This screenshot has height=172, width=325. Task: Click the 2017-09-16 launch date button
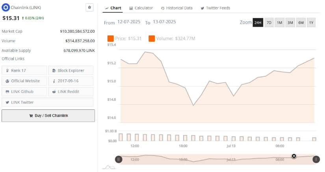click(x=71, y=81)
